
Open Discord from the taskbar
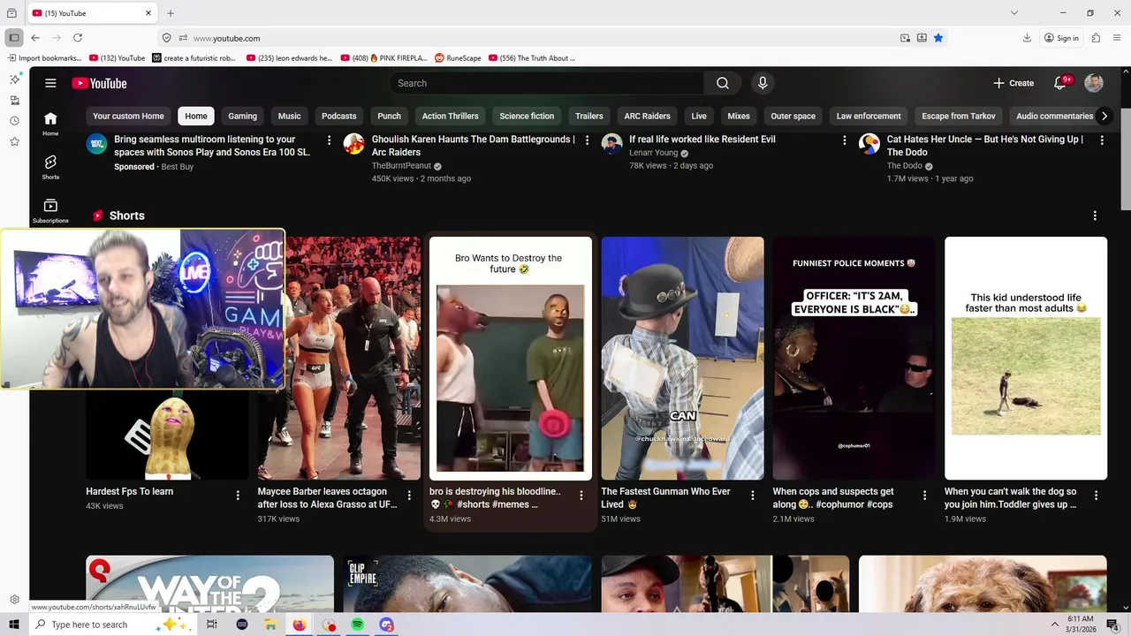pos(386,625)
